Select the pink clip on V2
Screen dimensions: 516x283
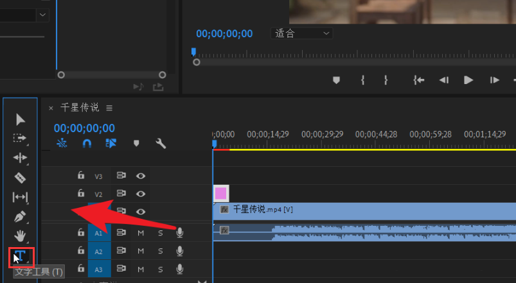coord(221,193)
